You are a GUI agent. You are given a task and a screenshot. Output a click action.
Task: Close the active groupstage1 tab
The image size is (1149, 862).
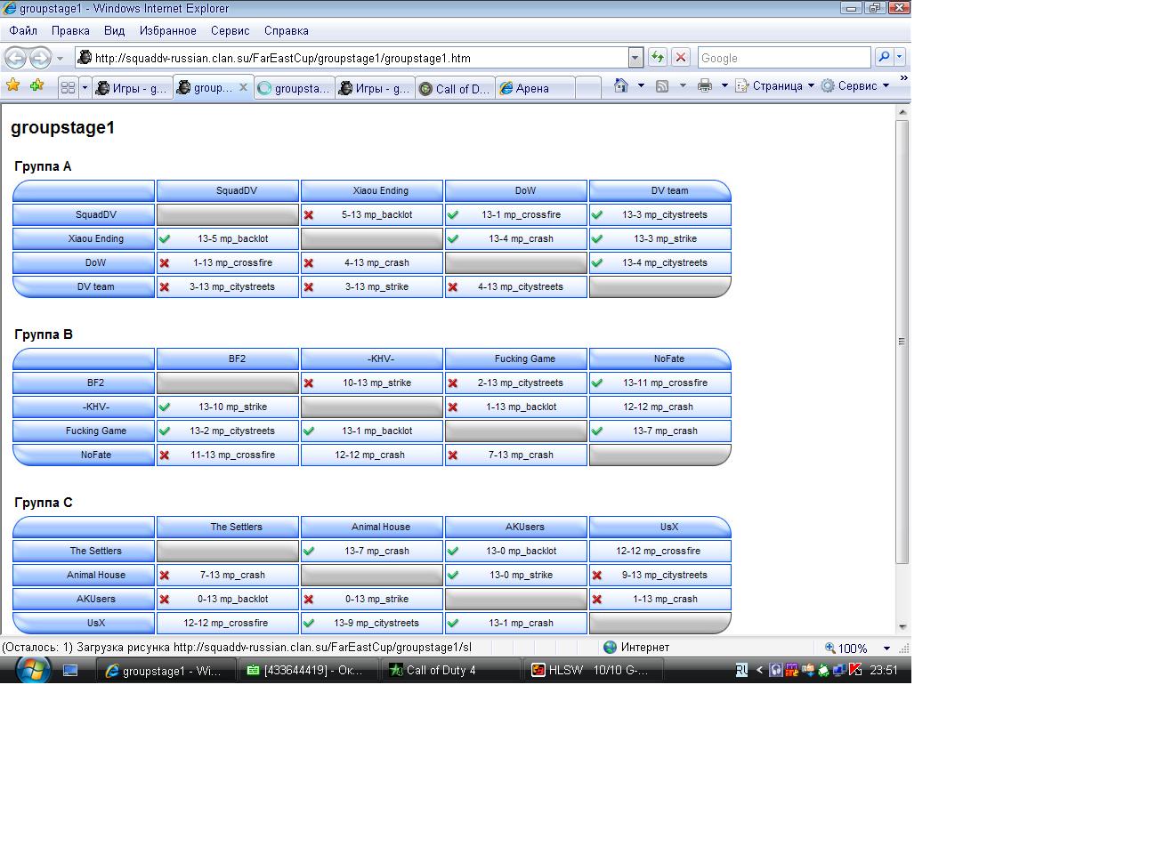pyautogui.click(x=243, y=87)
